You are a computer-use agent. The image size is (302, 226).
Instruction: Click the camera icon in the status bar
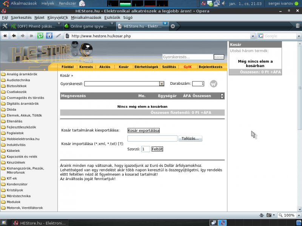[x=269, y=215]
